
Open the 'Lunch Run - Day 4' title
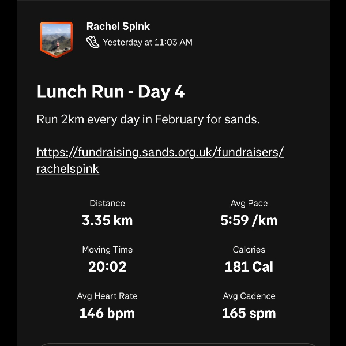[x=111, y=92]
